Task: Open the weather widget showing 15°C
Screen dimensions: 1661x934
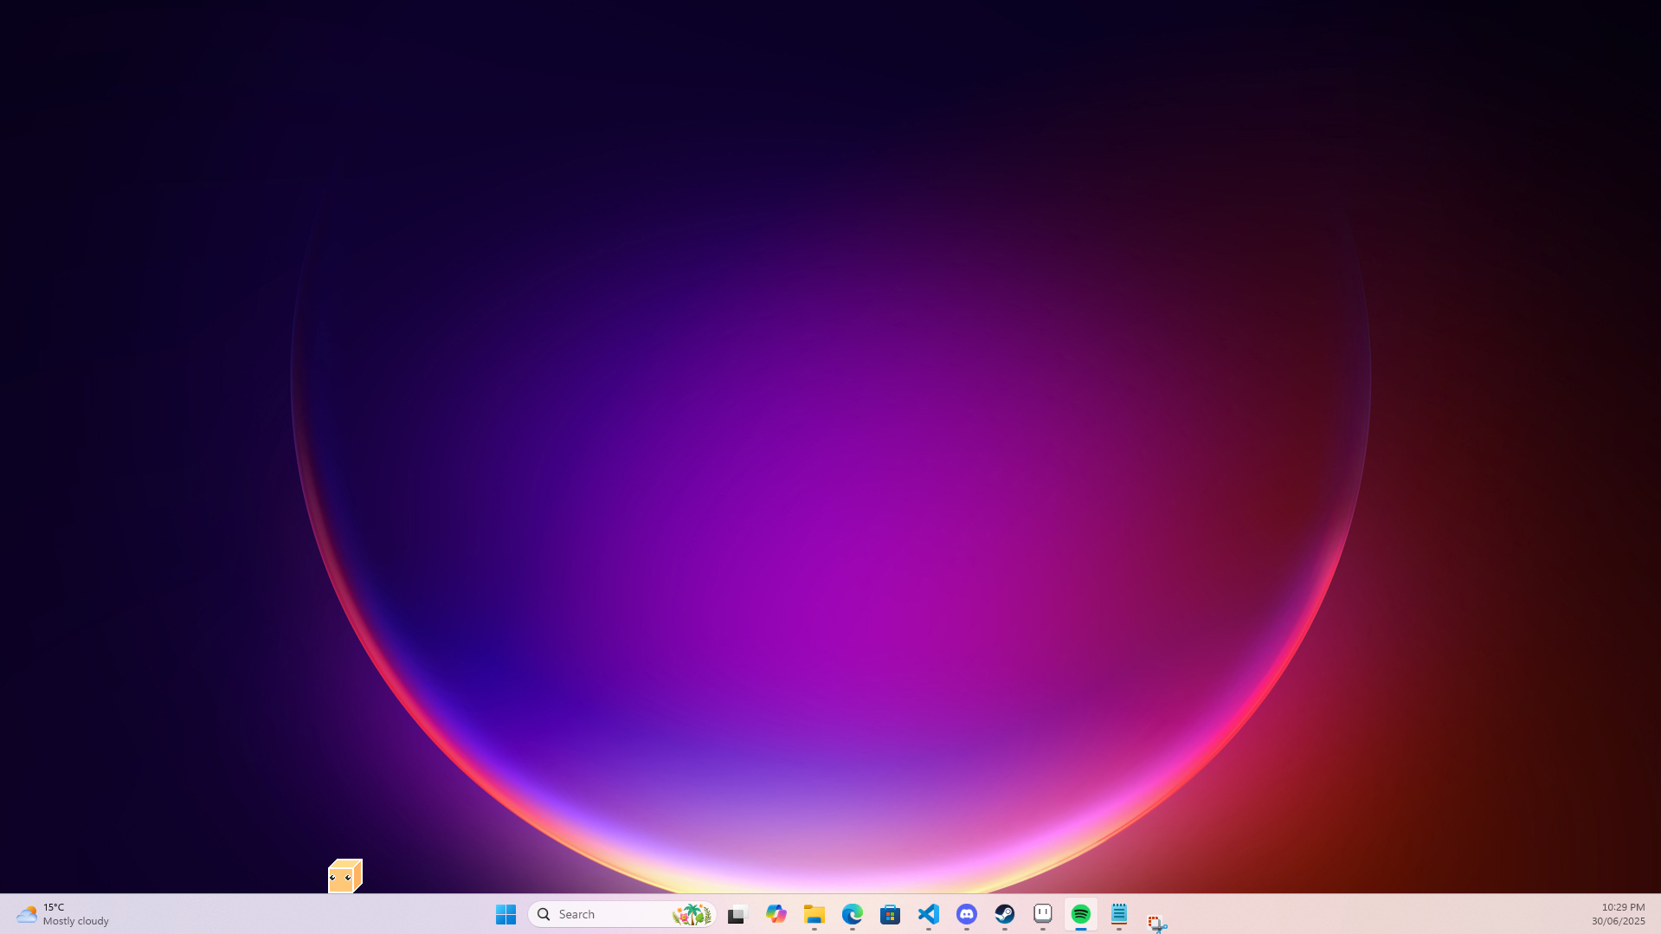Action: (62, 914)
